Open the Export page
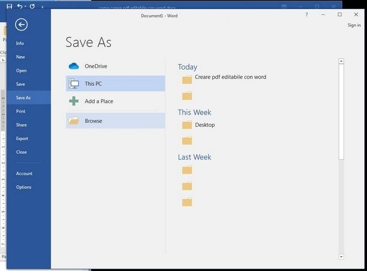This screenshot has height=271, width=367. pos(22,138)
